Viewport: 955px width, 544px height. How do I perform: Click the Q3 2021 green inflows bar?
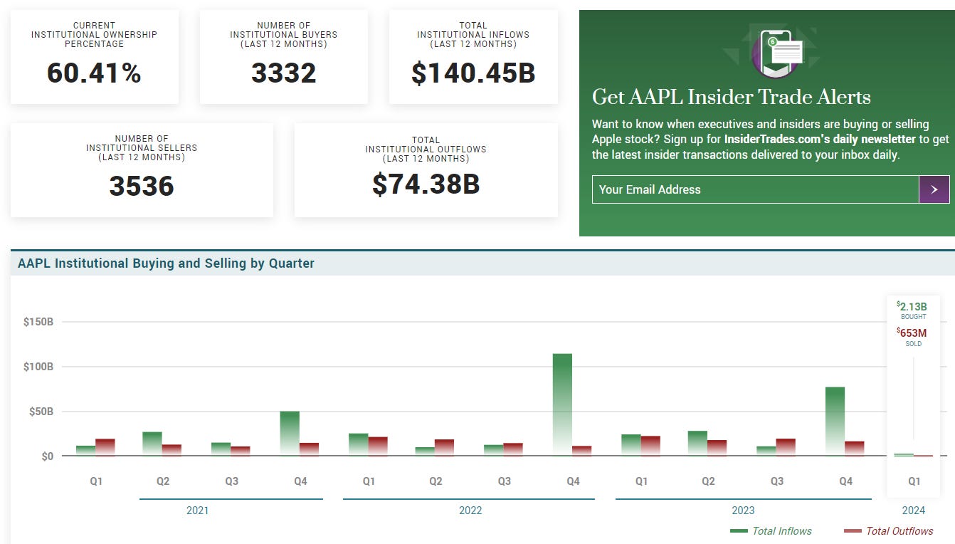point(221,449)
